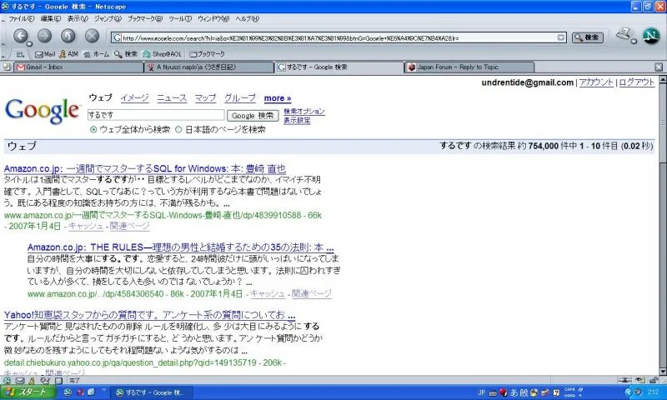Viewport: 667px width, 400px height.
Task: Click the 検索 magnifier shortcut in the personal toolbar
Action: click(126, 54)
